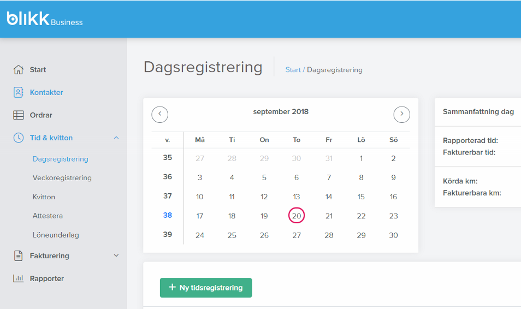Click the september 2018 month title
The width and height of the screenshot is (521, 309).
click(x=281, y=111)
